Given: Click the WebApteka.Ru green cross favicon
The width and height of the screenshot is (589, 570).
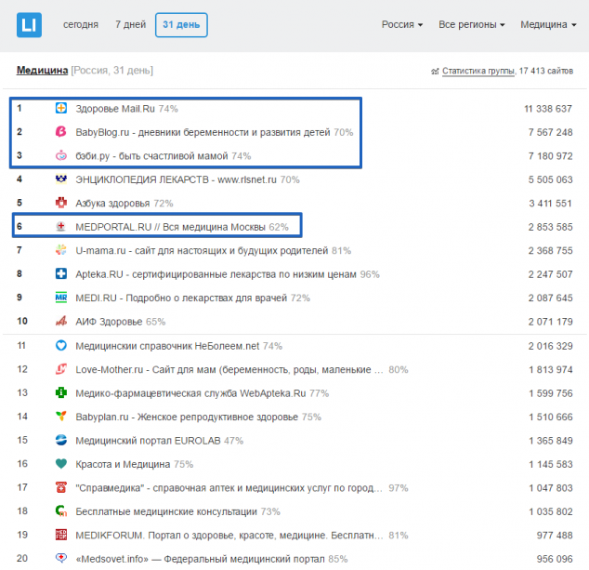Looking at the screenshot, I should point(61,392).
